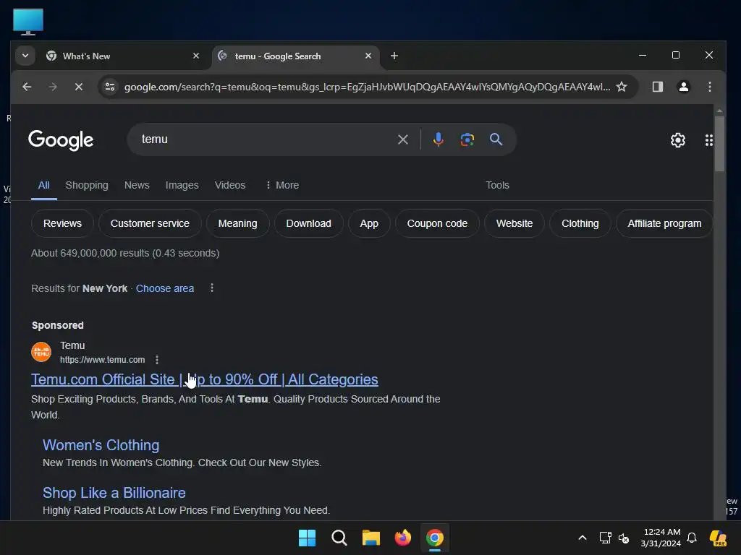
Task: Click the network icon in system tray
Action: (605, 538)
